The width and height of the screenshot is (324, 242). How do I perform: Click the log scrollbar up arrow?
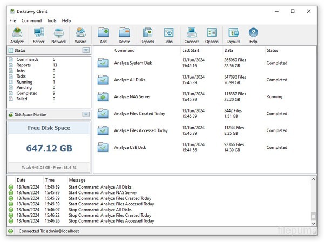pyautogui.click(x=313, y=179)
